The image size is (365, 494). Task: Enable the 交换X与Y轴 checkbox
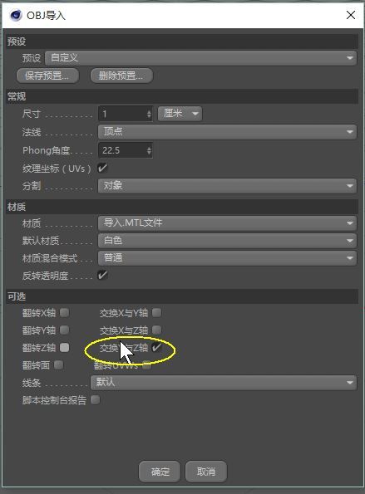click(156, 313)
